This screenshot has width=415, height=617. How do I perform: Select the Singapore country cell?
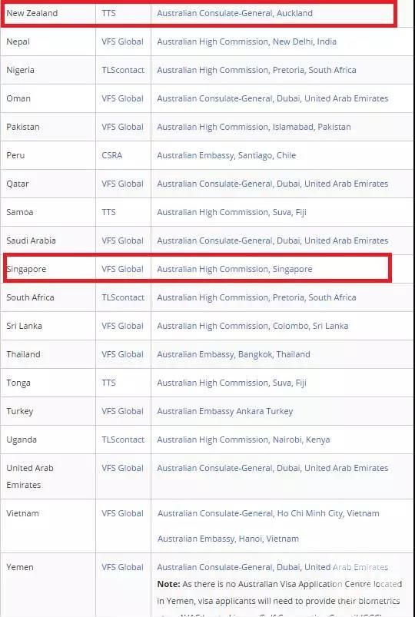pyautogui.click(x=49, y=269)
